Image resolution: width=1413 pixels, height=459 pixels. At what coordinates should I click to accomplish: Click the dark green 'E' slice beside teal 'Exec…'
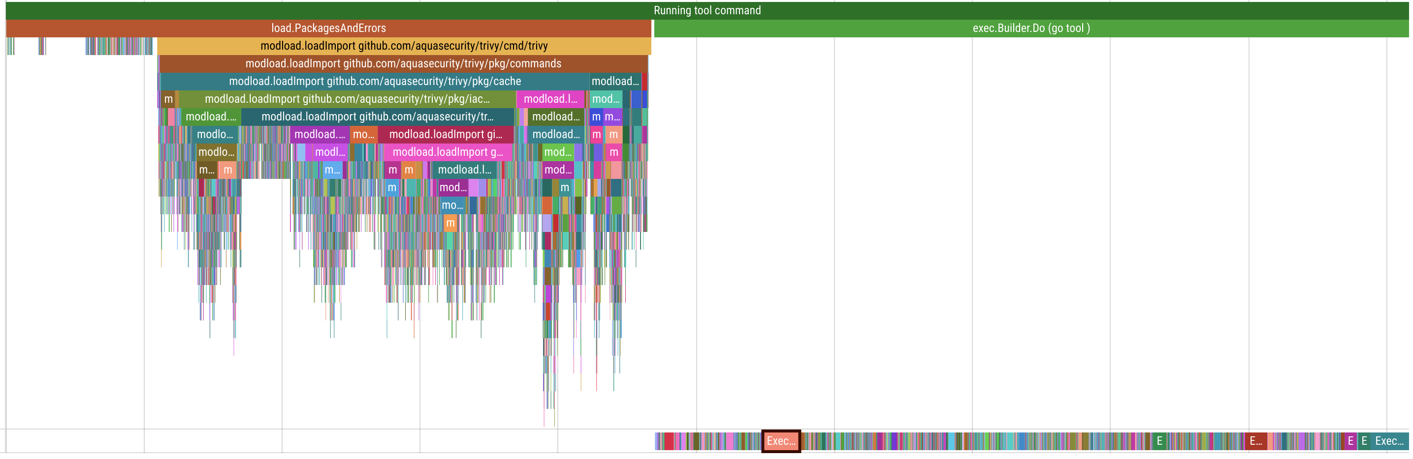(1364, 441)
